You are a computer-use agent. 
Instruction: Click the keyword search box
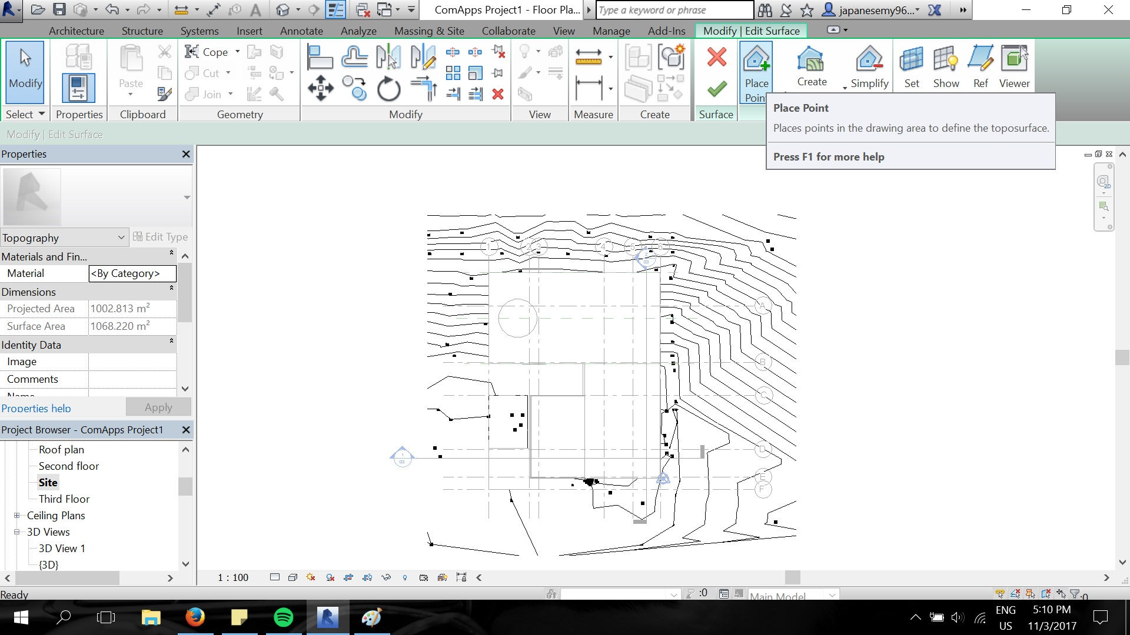(x=674, y=10)
